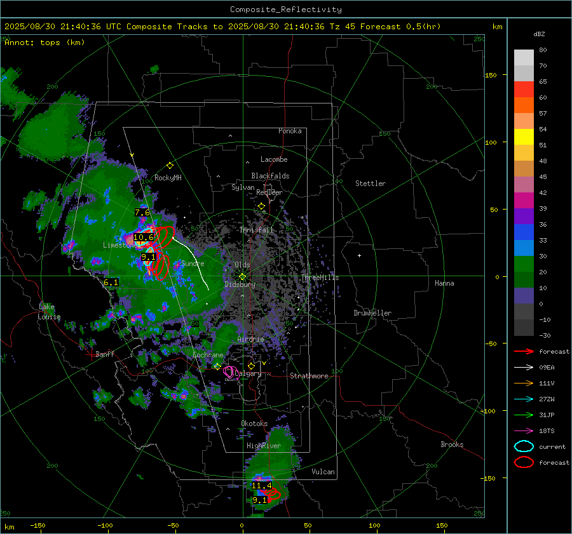Click the ThreeHills city label
The height and width of the screenshot is (534, 572).
point(320,277)
